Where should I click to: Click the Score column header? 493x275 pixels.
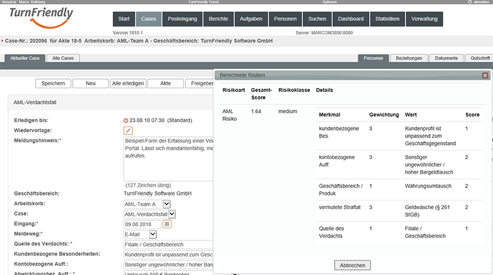tap(472, 115)
